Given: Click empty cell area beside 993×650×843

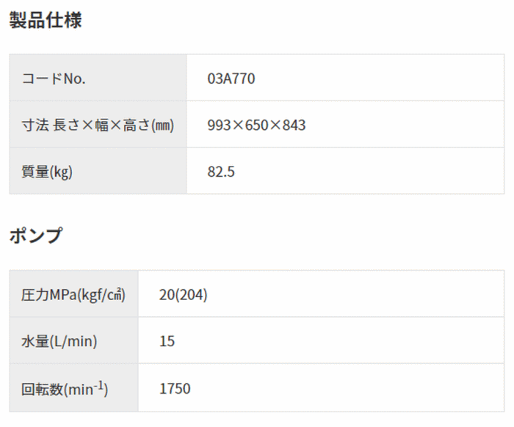Looking at the screenshot, I should [x=405, y=125].
